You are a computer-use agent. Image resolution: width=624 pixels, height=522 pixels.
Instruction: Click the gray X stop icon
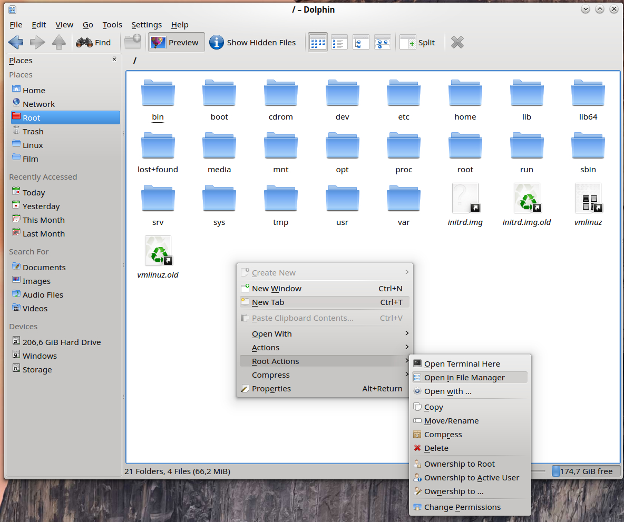coord(457,42)
